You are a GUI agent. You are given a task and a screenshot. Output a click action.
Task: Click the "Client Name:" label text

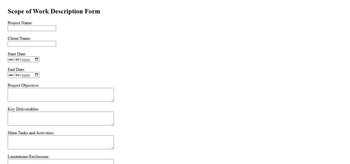click(19, 38)
